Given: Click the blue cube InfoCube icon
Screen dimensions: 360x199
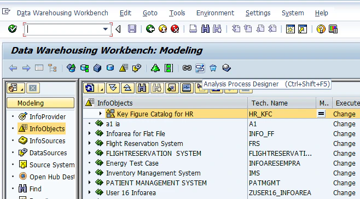Looking at the screenshot, I should (97, 68).
